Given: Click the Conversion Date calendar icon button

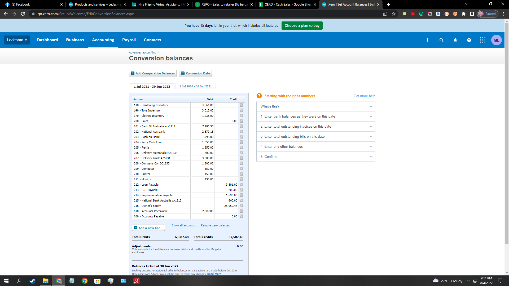Looking at the screenshot, I should point(195,73).
